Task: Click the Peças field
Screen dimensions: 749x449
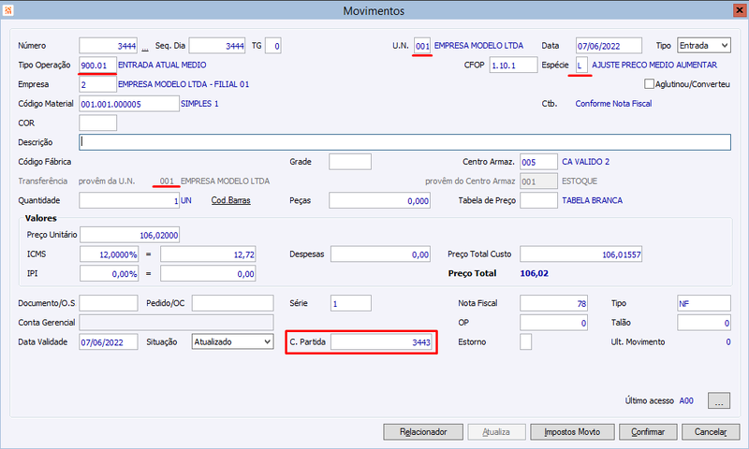Action: [379, 200]
